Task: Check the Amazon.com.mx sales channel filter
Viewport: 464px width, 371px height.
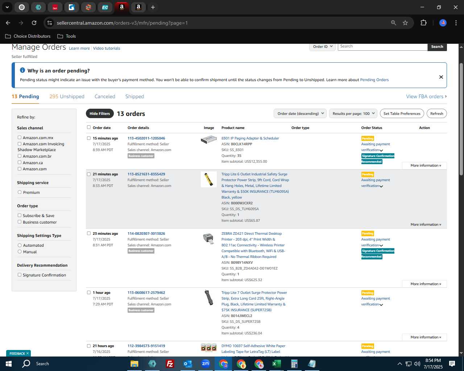Action: tap(20, 137)
